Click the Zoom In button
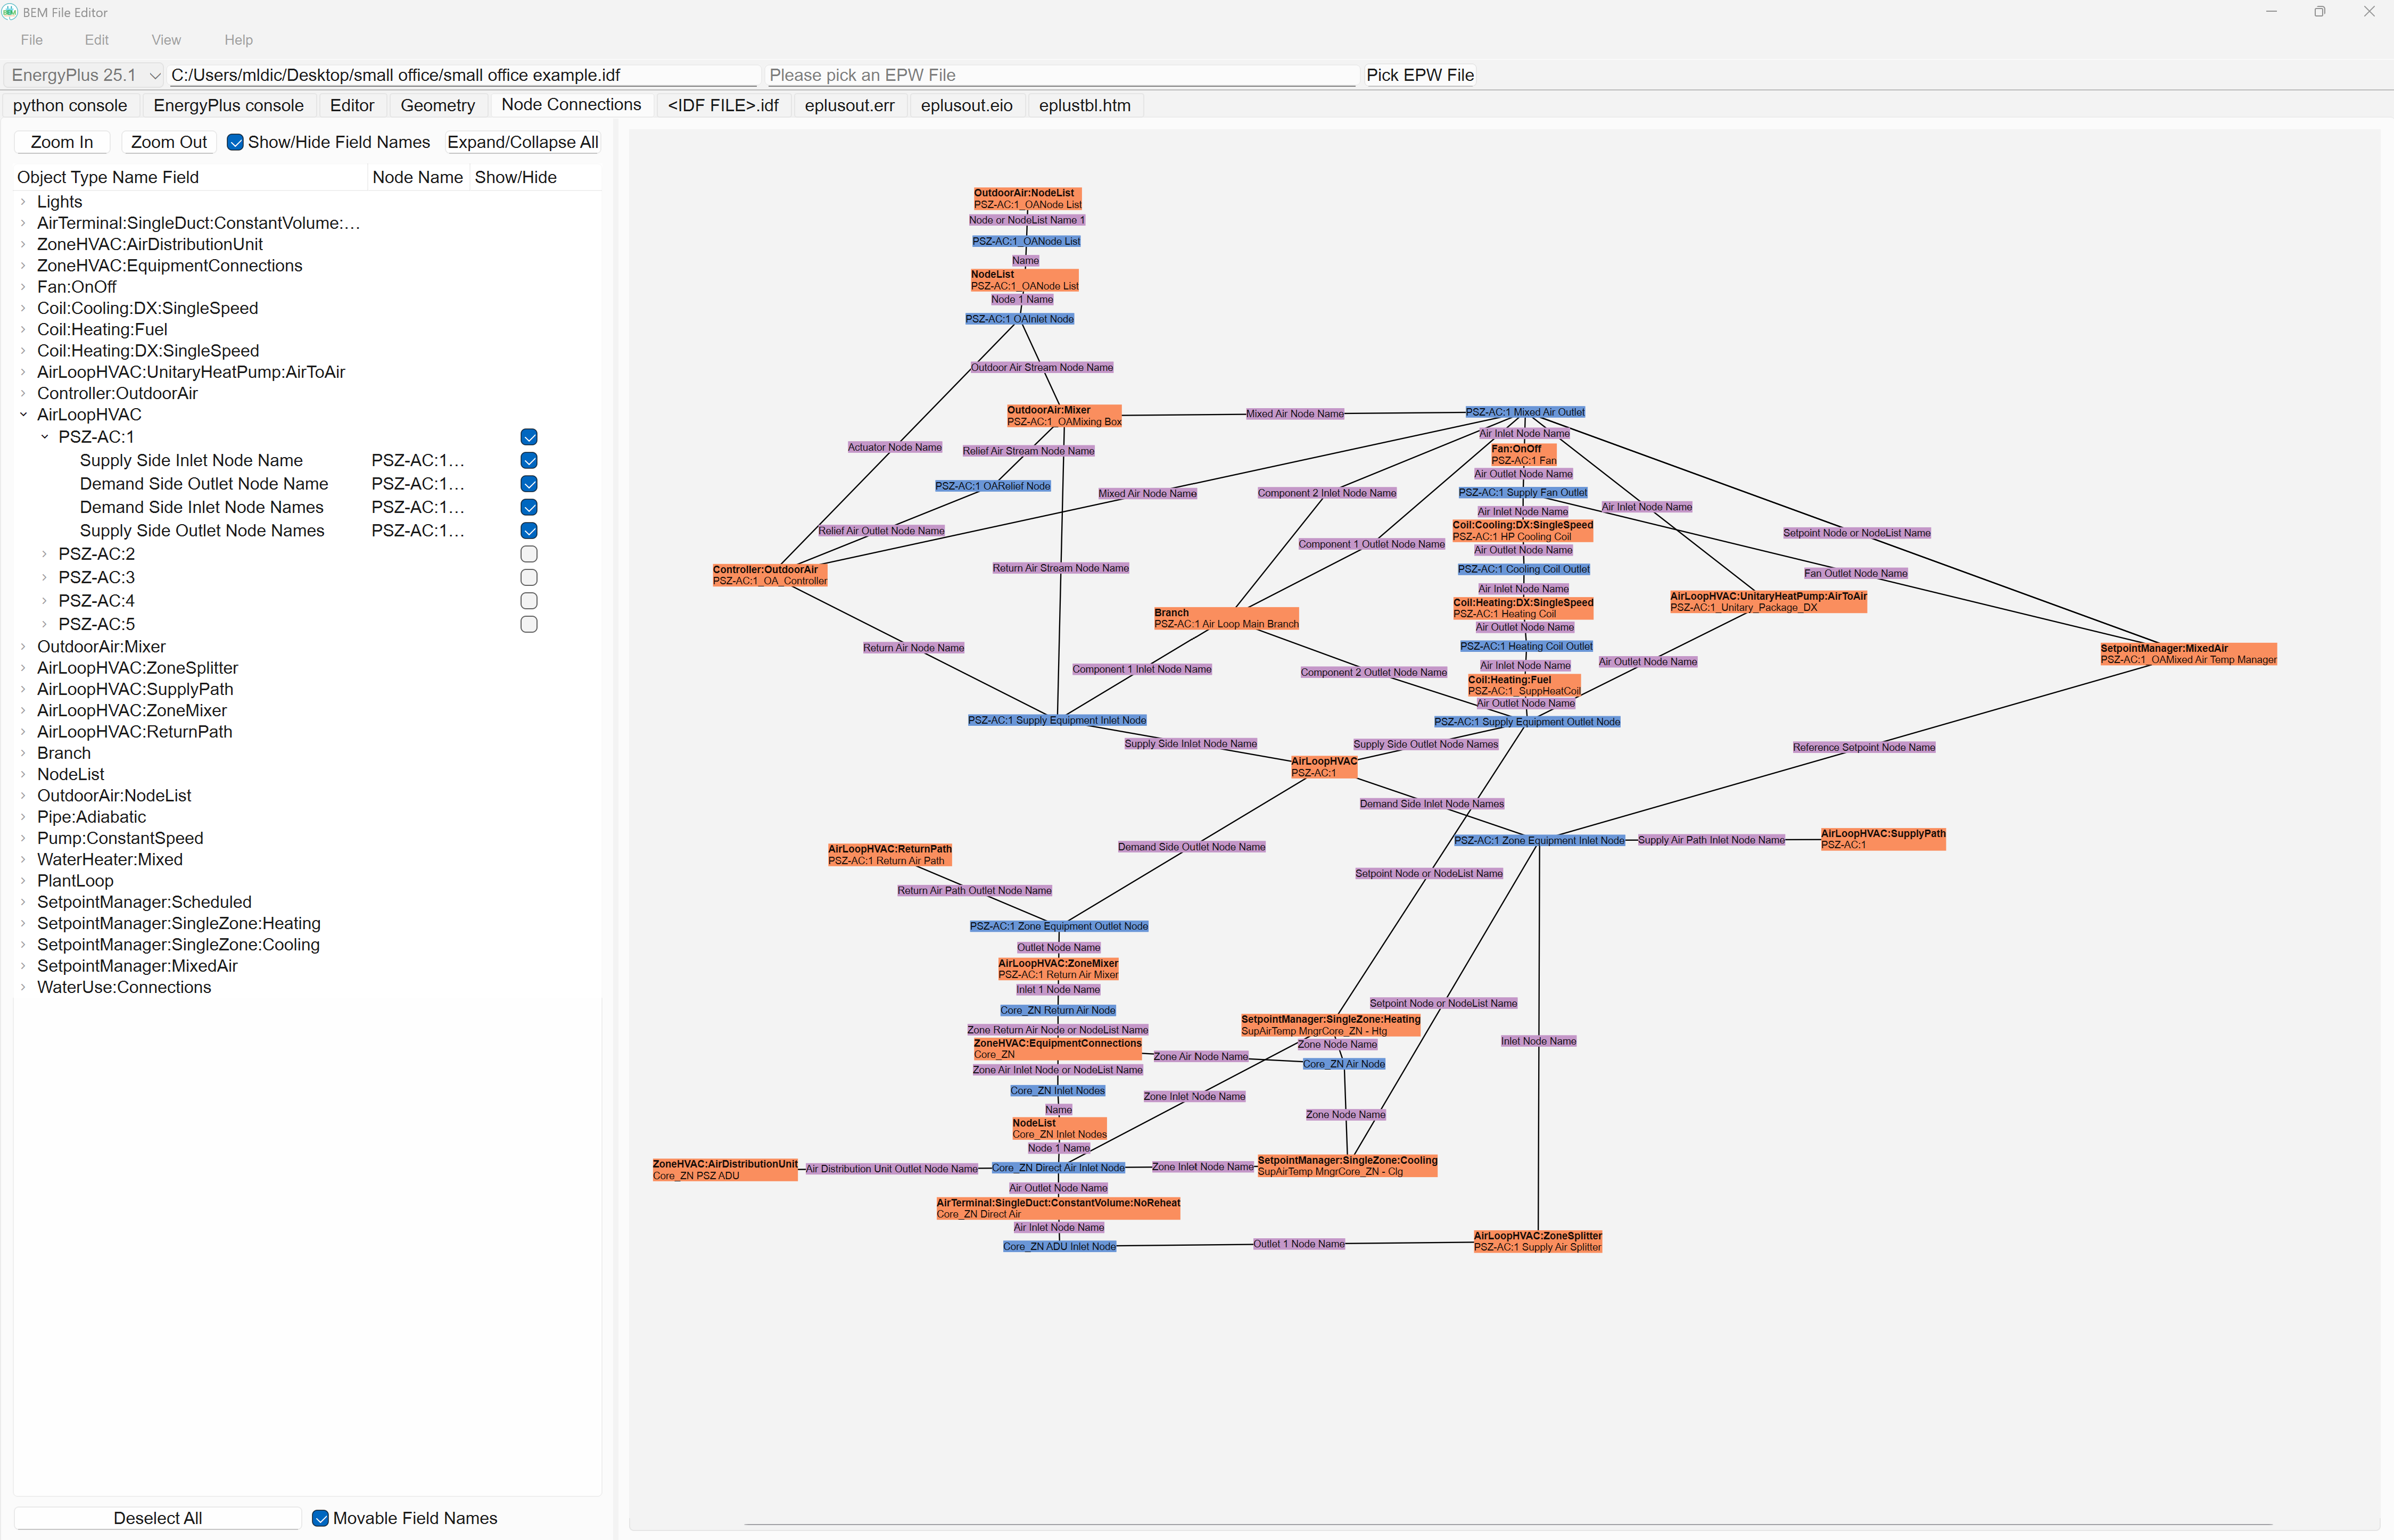The width and height of the screenshot is (2394, 1540). (62, 142)
